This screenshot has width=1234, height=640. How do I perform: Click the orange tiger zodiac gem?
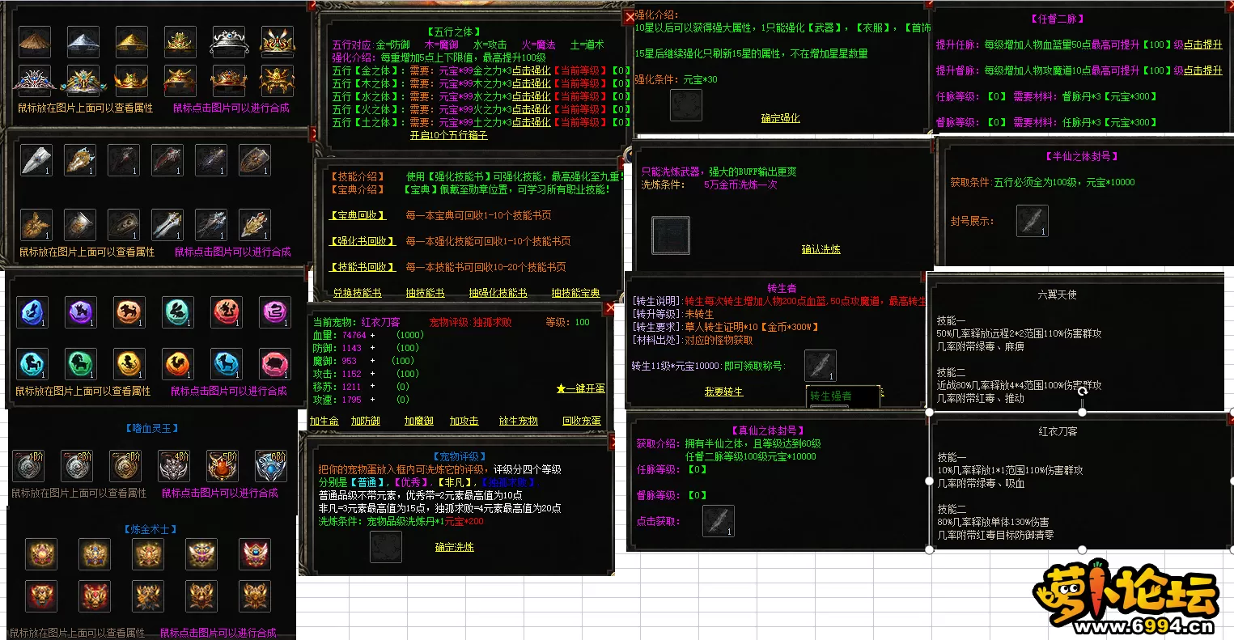click(129, 312)
